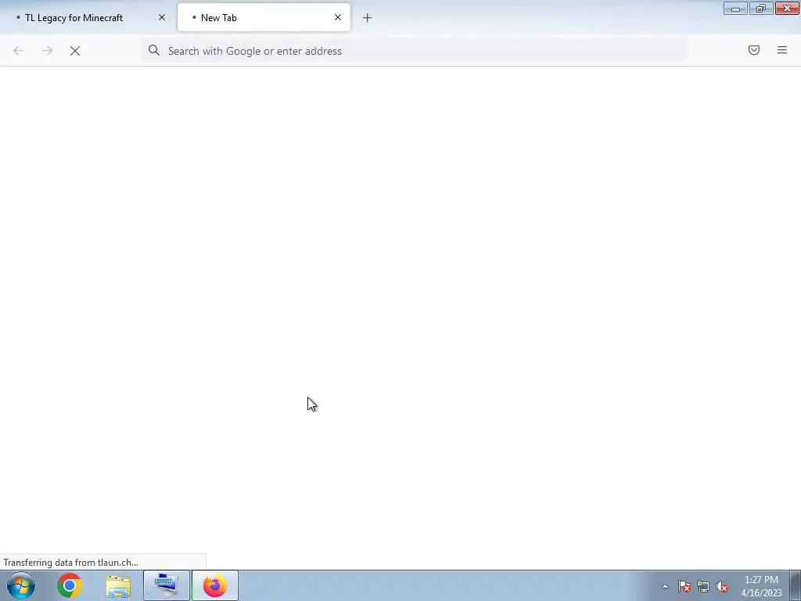Image resolution: width=801 pixels, height=601 pixels.
Task: Focus the Search with Google address bar
Action: (x=414, y=51)
